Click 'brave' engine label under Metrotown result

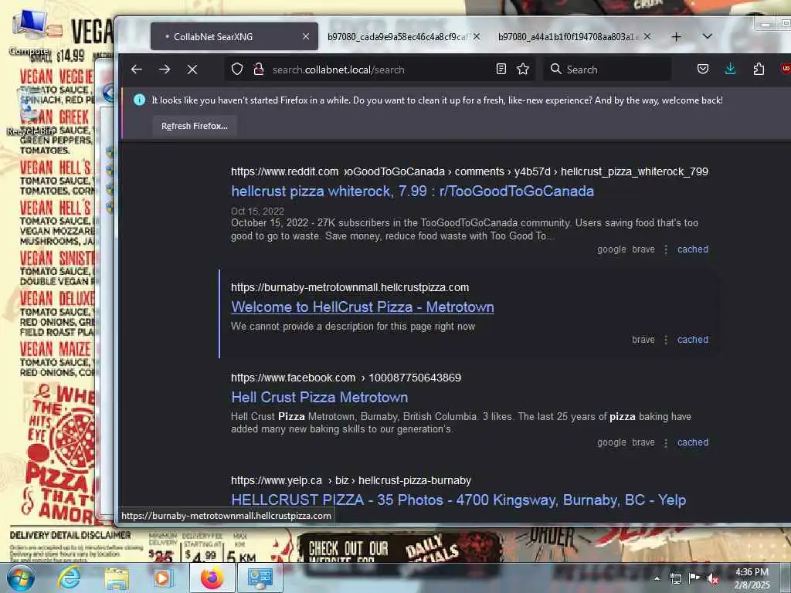643,340
